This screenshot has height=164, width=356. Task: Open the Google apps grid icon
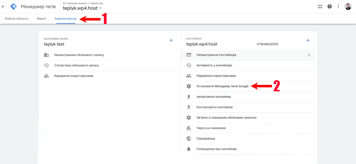tap(320, 7)
